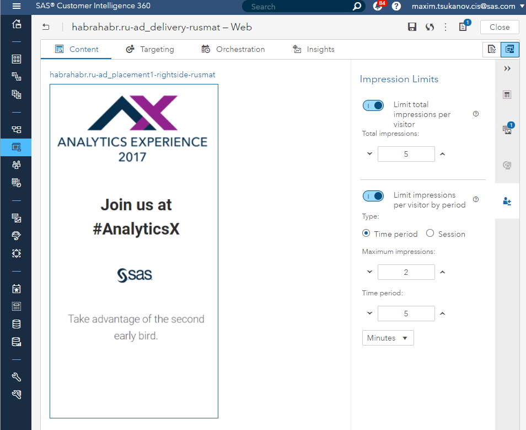Save the task with floppy disk icon

pyautogui.click(x=412, y=27)
